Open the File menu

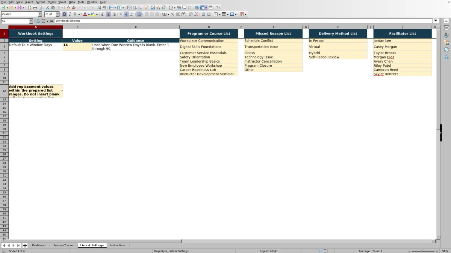[3, 2]
